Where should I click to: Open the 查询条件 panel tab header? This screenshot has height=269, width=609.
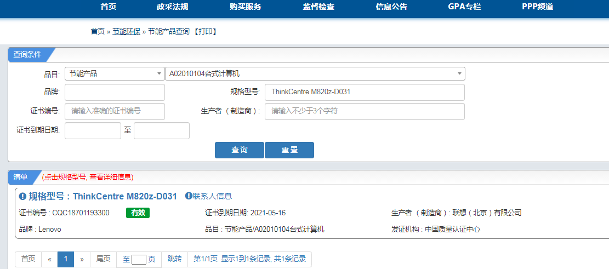[x=28, y=55]
